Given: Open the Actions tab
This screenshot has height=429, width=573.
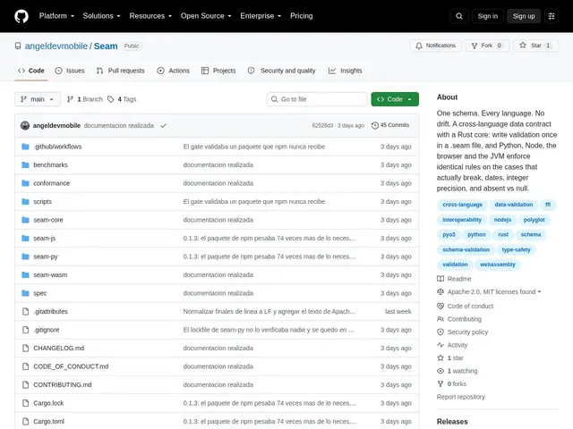Looking at the screenshot, I should tap(173, 71).
